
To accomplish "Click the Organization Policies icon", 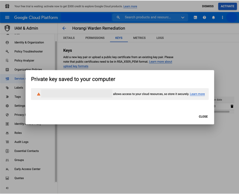I will [7, 70].
